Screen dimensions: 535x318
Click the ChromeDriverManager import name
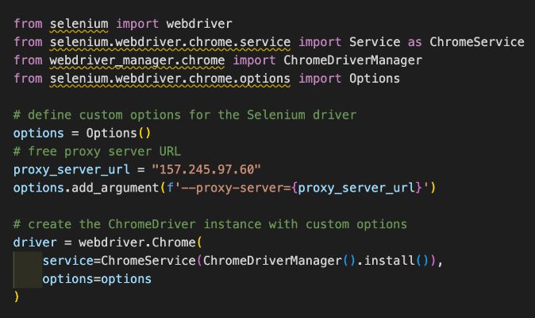(352, 60)
